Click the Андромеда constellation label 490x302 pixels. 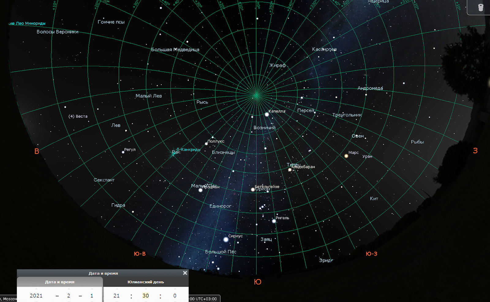click(370, 88)
